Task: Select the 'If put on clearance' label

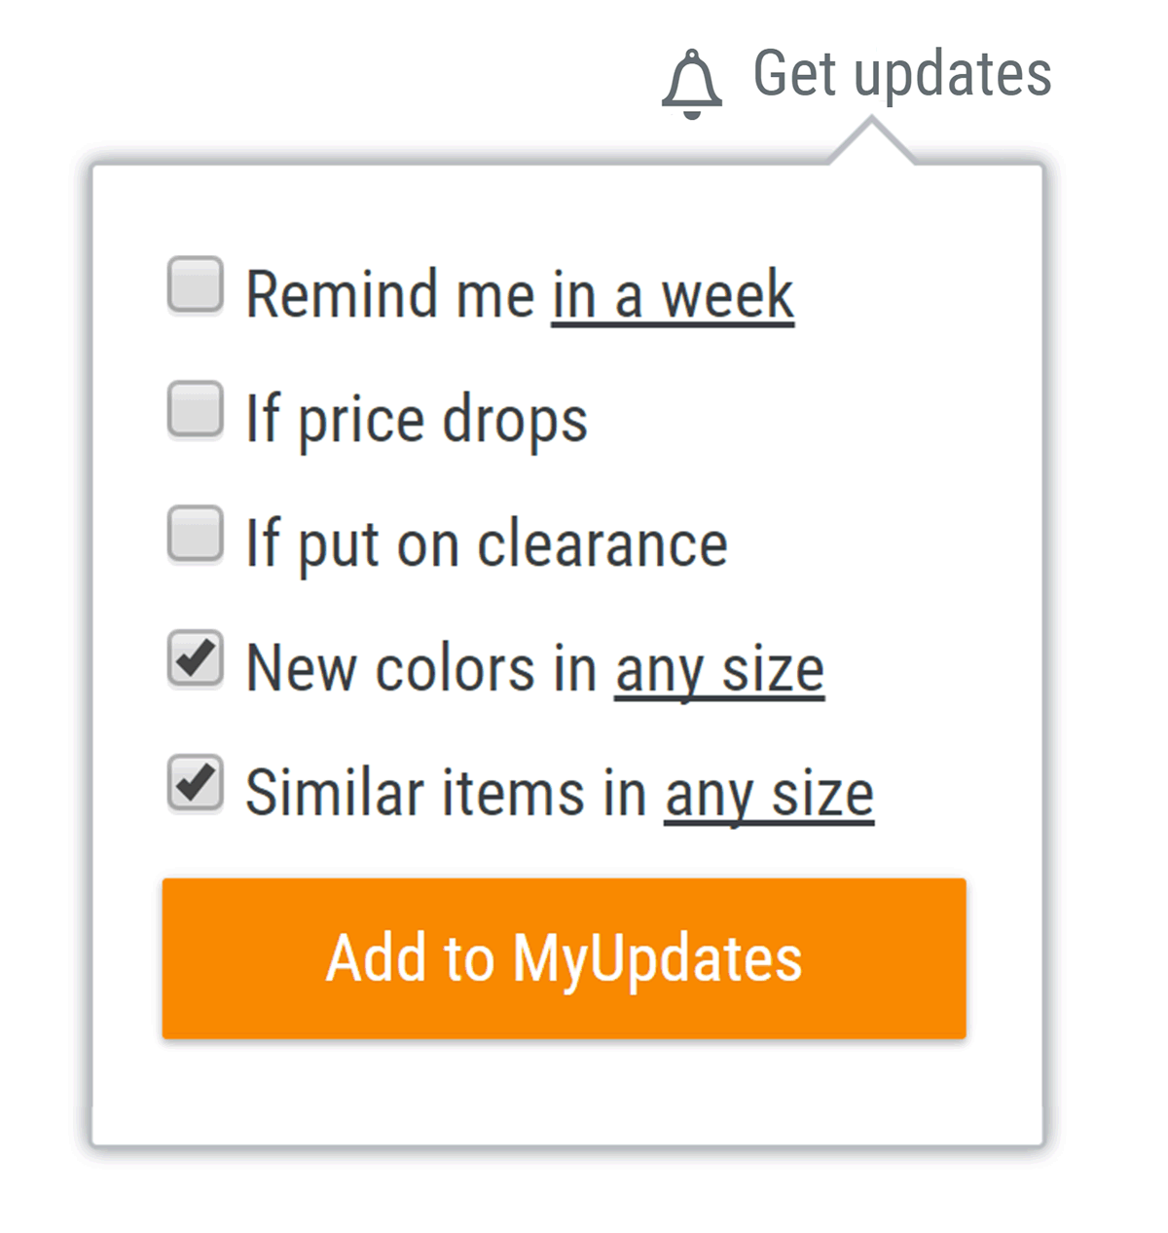Action: (x=487, y=543)
